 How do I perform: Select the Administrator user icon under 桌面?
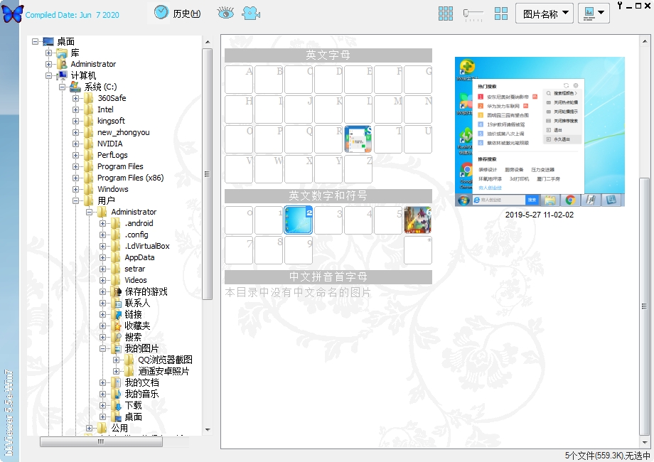[x=62, y=64]
